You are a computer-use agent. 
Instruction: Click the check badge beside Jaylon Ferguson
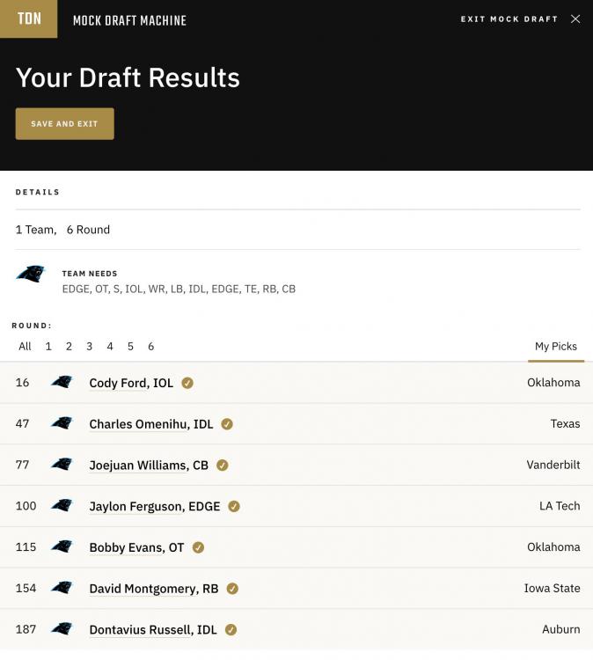(x=234, y=506)
